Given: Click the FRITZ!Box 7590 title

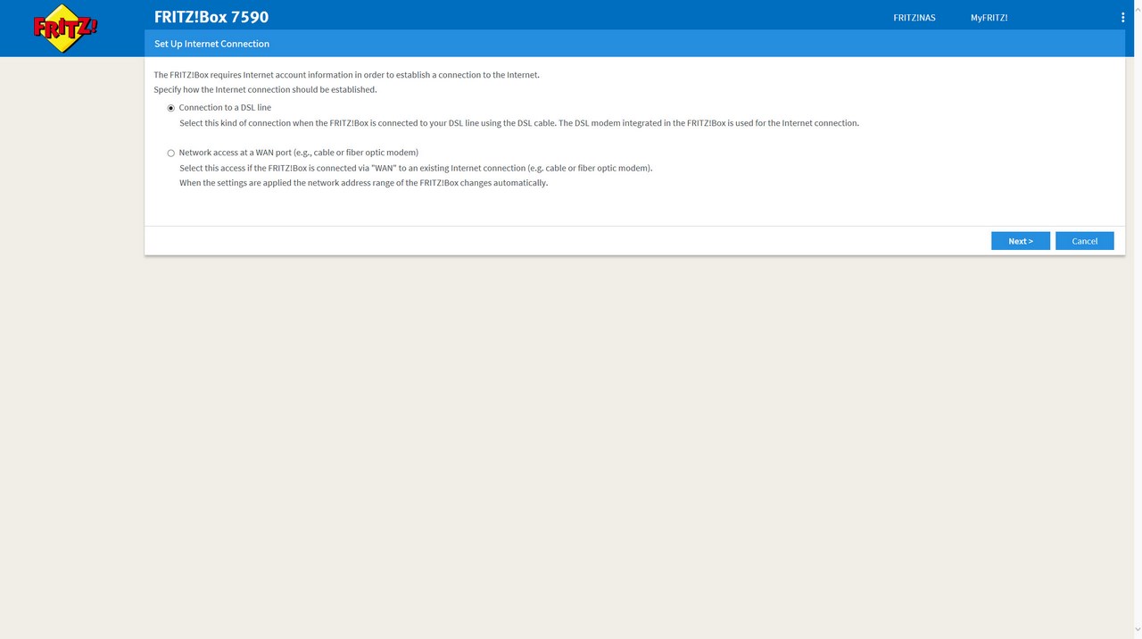Looking at the screenshot, I should (x=211, y=17).
